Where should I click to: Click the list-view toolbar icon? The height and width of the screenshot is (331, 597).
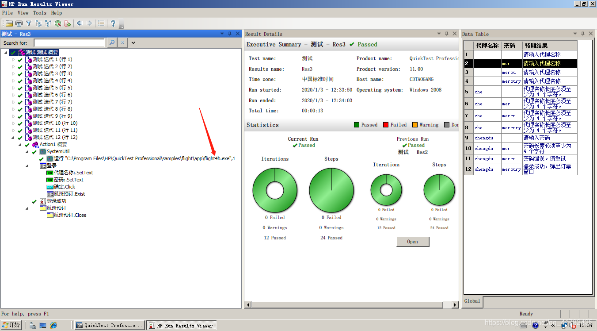(x=101, y=23)
